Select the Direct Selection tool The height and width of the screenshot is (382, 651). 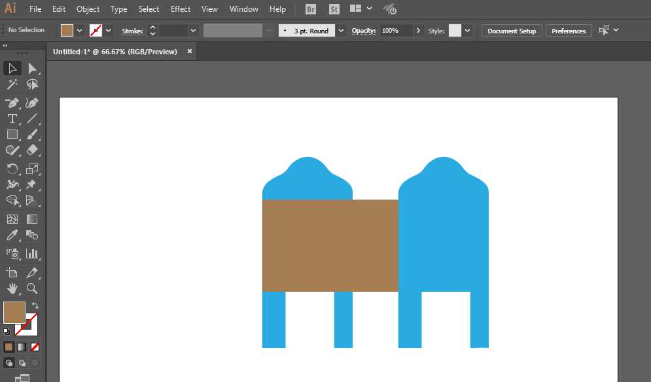point(32,68)
